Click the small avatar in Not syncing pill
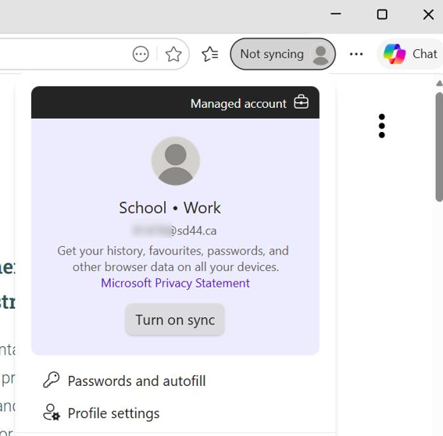This screenshot has width=443, height=436. [320, 54]
